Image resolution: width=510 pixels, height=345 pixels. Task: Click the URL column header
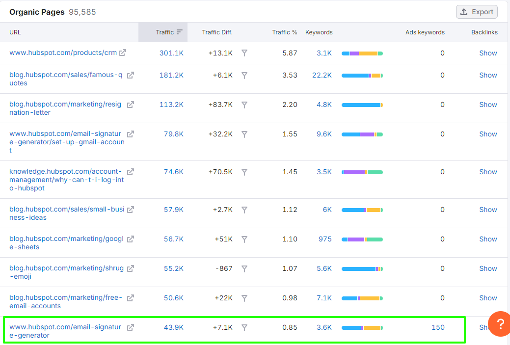(x=15, y=32)
